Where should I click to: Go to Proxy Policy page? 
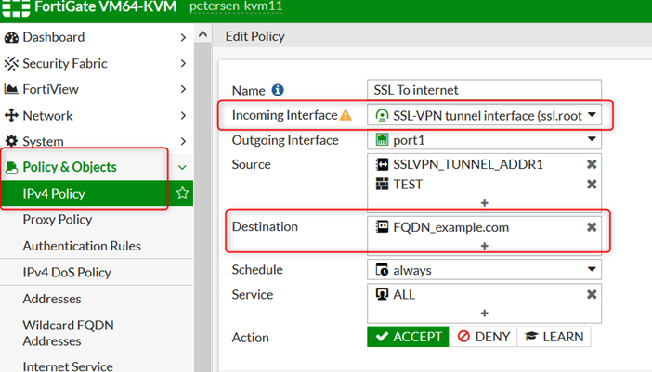(57, 220)
